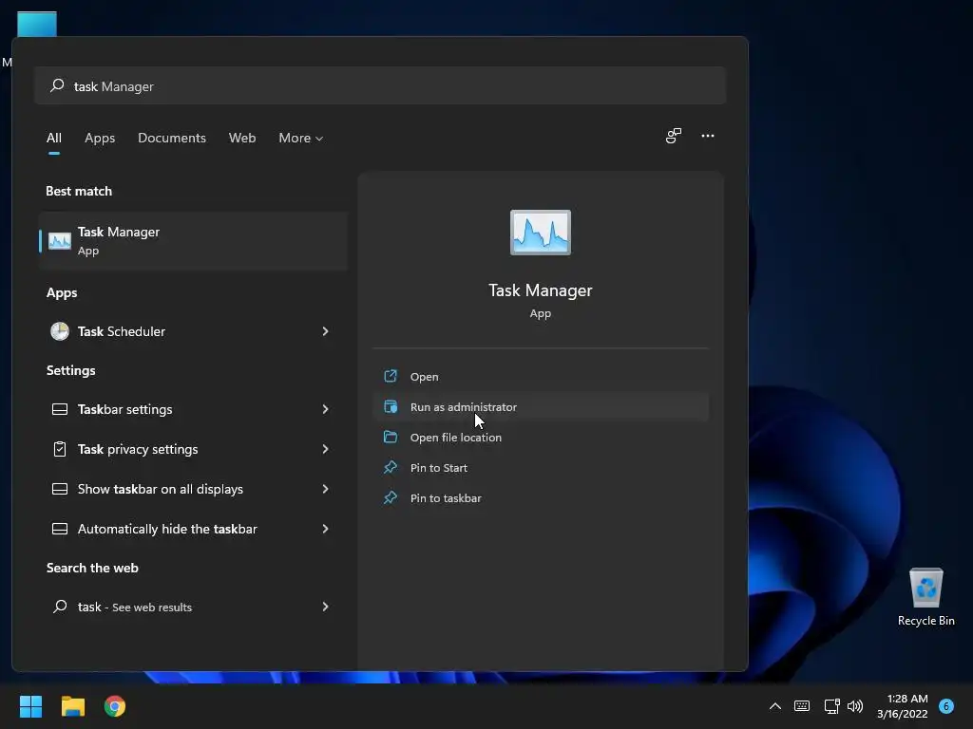Click the Task Scheduler clock icon
The width and height of the screenshot is (973, 729).
click(x=60, y=331)
